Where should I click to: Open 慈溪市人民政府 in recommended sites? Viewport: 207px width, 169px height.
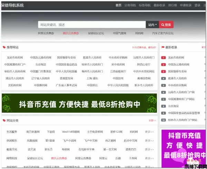tap(92, 57)
